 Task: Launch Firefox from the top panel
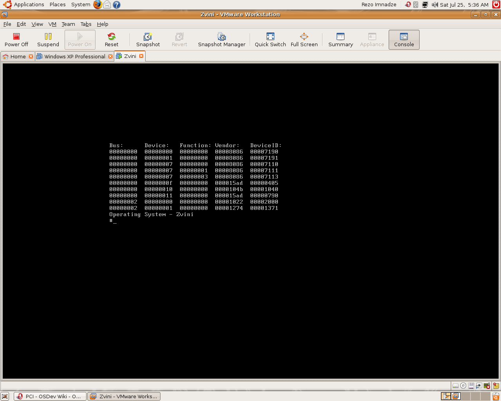(97, 5)
